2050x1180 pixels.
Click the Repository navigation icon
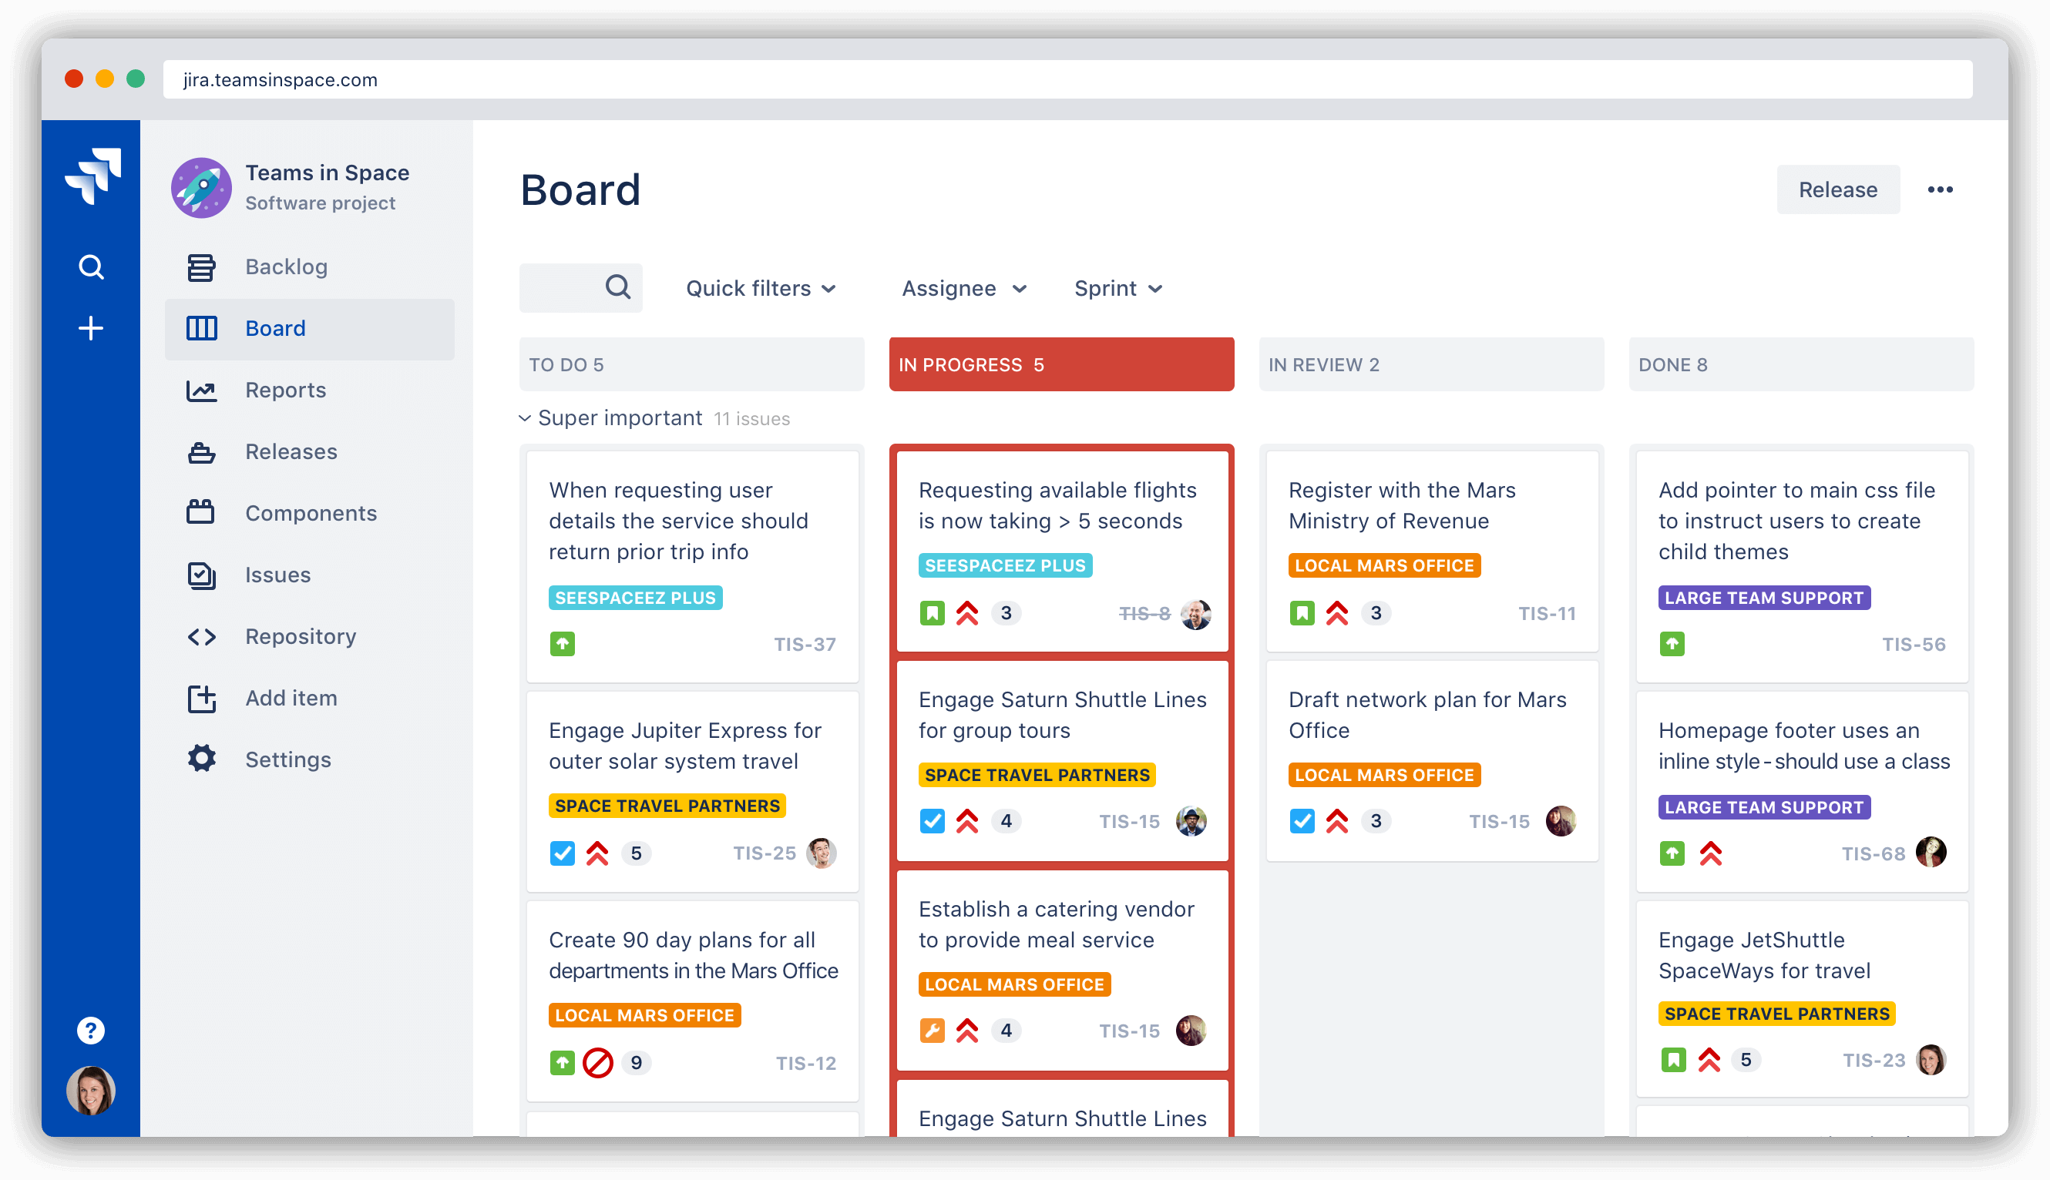point(203,635)
